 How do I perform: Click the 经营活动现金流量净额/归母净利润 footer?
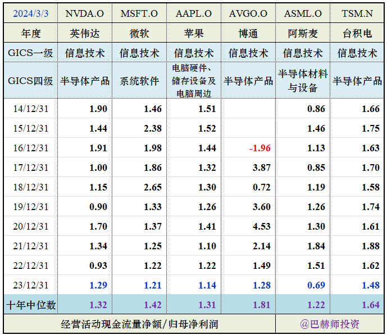139,324
